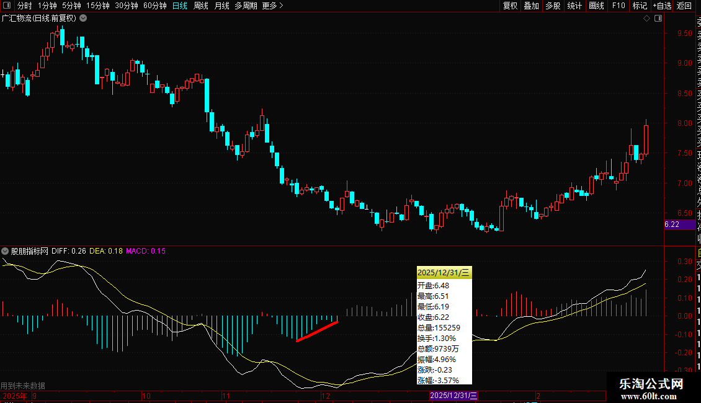Open the 统计 statistics tool

[574, 6]
